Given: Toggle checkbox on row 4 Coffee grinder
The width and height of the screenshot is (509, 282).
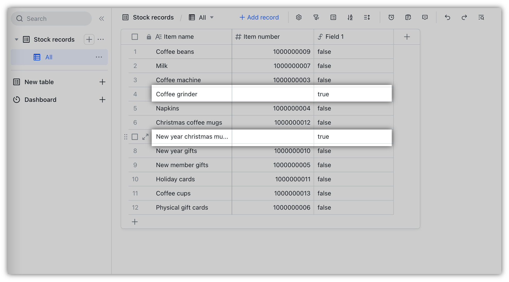Looking at the screenshot, I should tap(135, 94).
